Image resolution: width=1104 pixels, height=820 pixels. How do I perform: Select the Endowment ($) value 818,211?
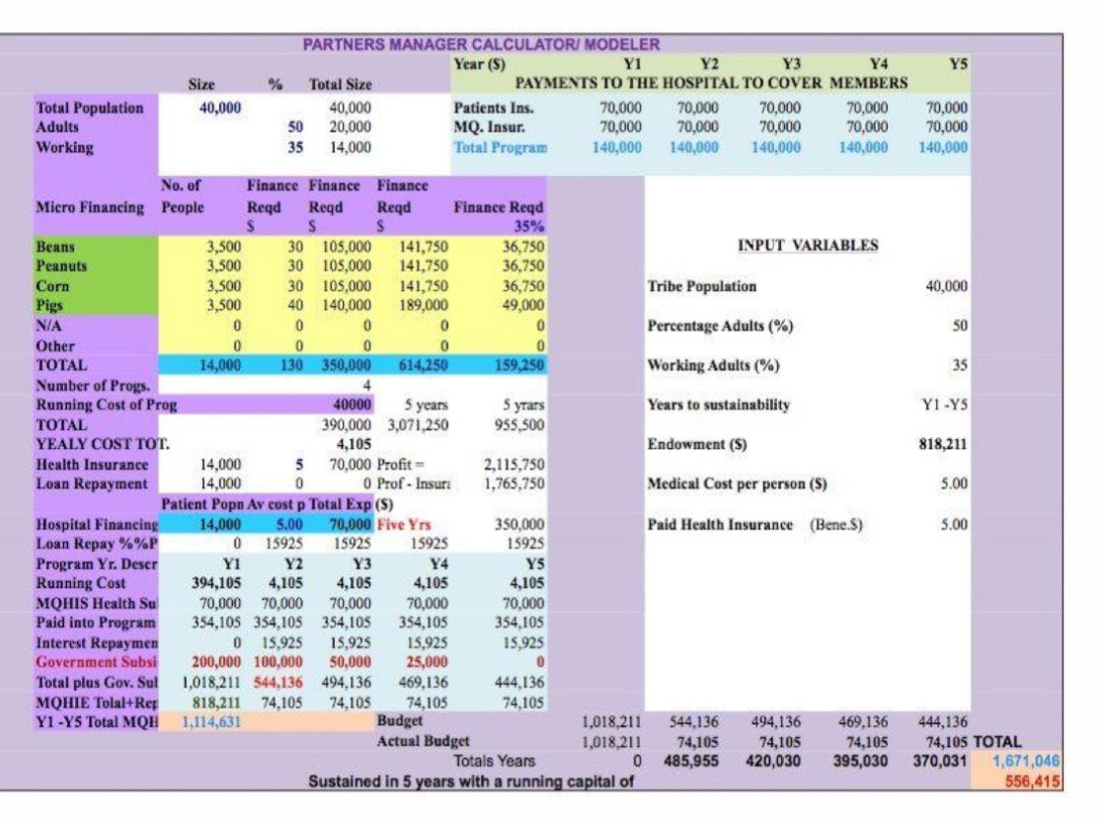(943, 445)
